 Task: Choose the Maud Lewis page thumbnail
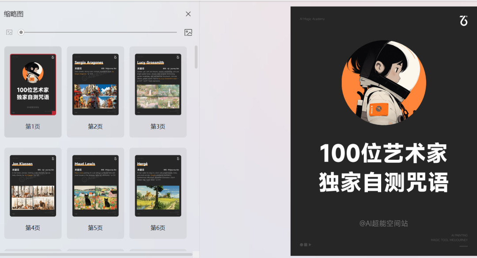coord(95,186)
